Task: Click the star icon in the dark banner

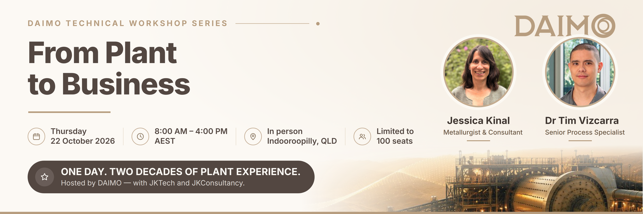Action: (x=45, y=177)
